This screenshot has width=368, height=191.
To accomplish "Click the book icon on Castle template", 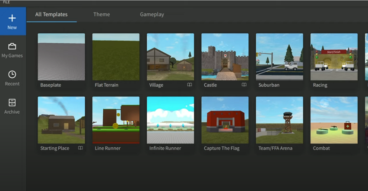I will [244, 85].
